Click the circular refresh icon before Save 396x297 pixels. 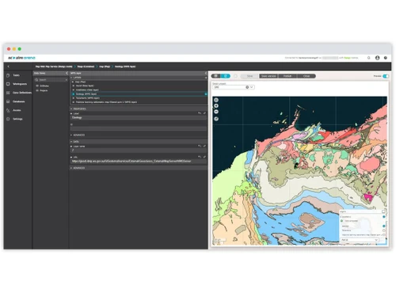click(x=236, y=76)
